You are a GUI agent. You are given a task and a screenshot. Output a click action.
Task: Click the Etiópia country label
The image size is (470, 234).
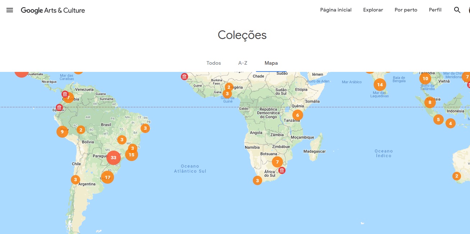pyautogui.click(x=301, y=90)
